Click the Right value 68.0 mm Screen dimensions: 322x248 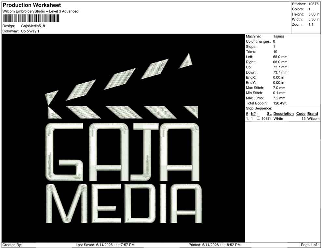pos(280,62)
